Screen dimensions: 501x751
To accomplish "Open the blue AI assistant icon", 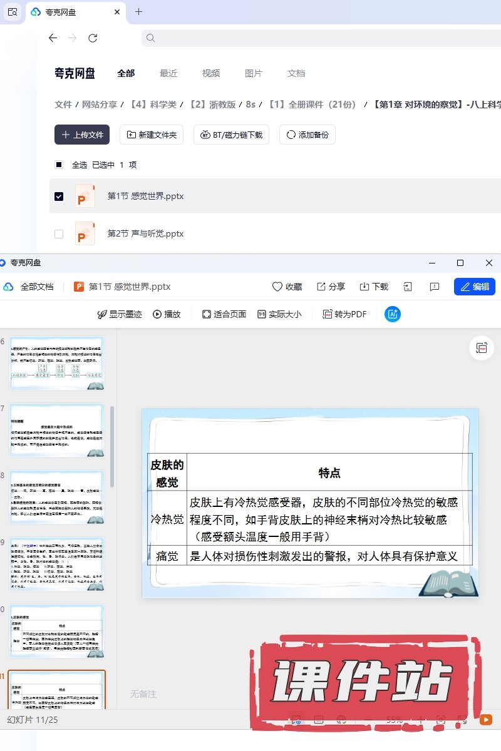I will [x=393, y=314].
